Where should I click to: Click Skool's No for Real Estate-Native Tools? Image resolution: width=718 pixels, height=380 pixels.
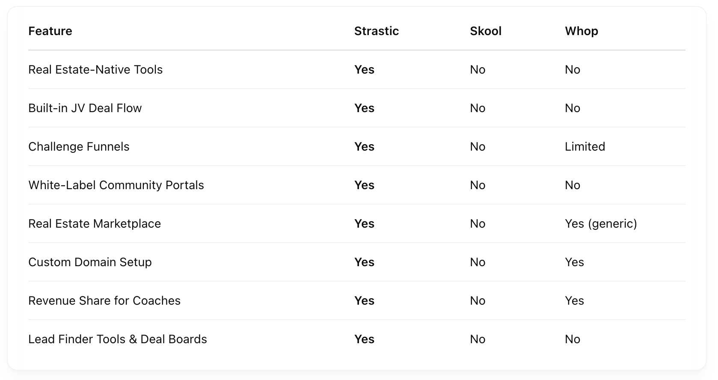[478, 70]
